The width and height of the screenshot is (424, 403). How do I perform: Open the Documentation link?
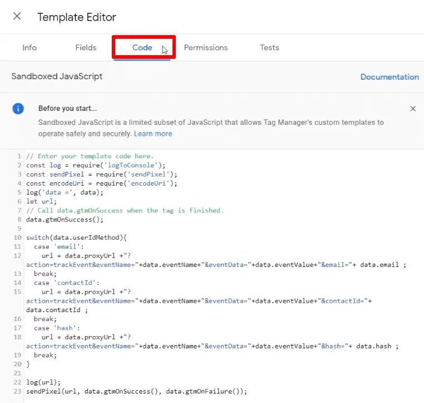point(390,77)
